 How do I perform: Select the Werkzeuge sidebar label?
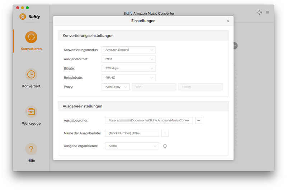click(31, 124)
